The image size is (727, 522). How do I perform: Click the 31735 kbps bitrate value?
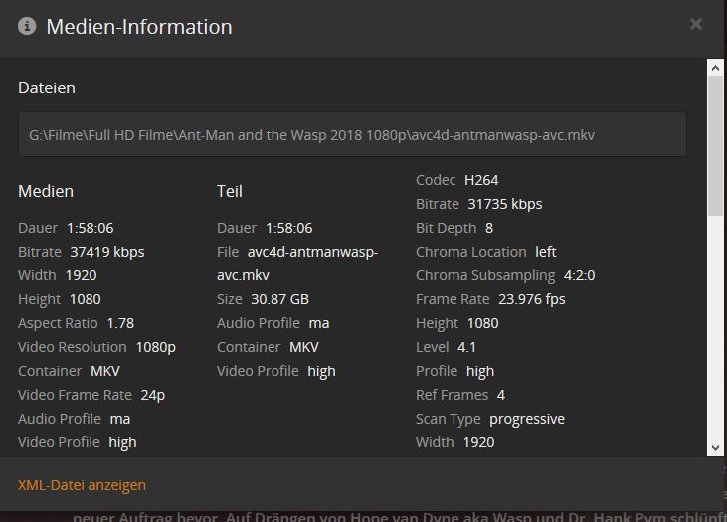point(504,204)
